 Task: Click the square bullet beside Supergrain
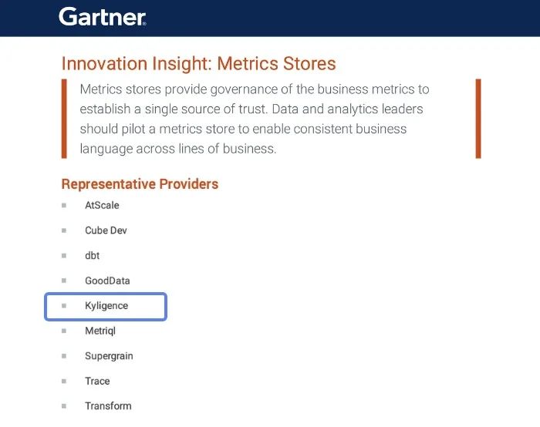tap(65, 356)
